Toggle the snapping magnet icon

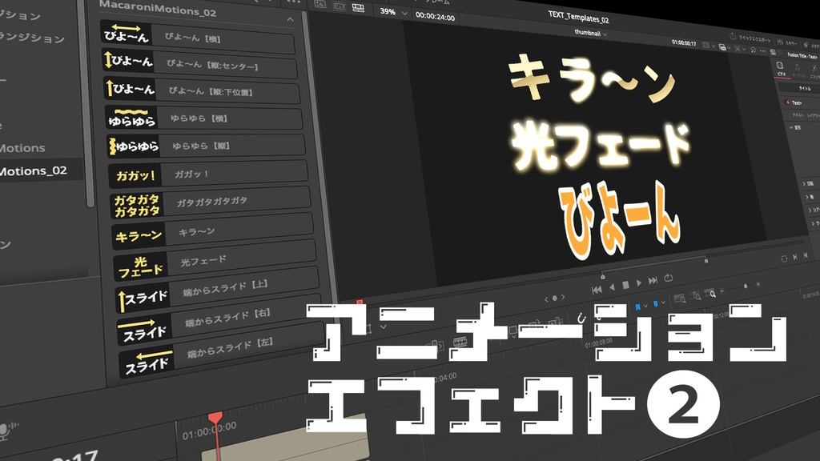coord(581,318)
